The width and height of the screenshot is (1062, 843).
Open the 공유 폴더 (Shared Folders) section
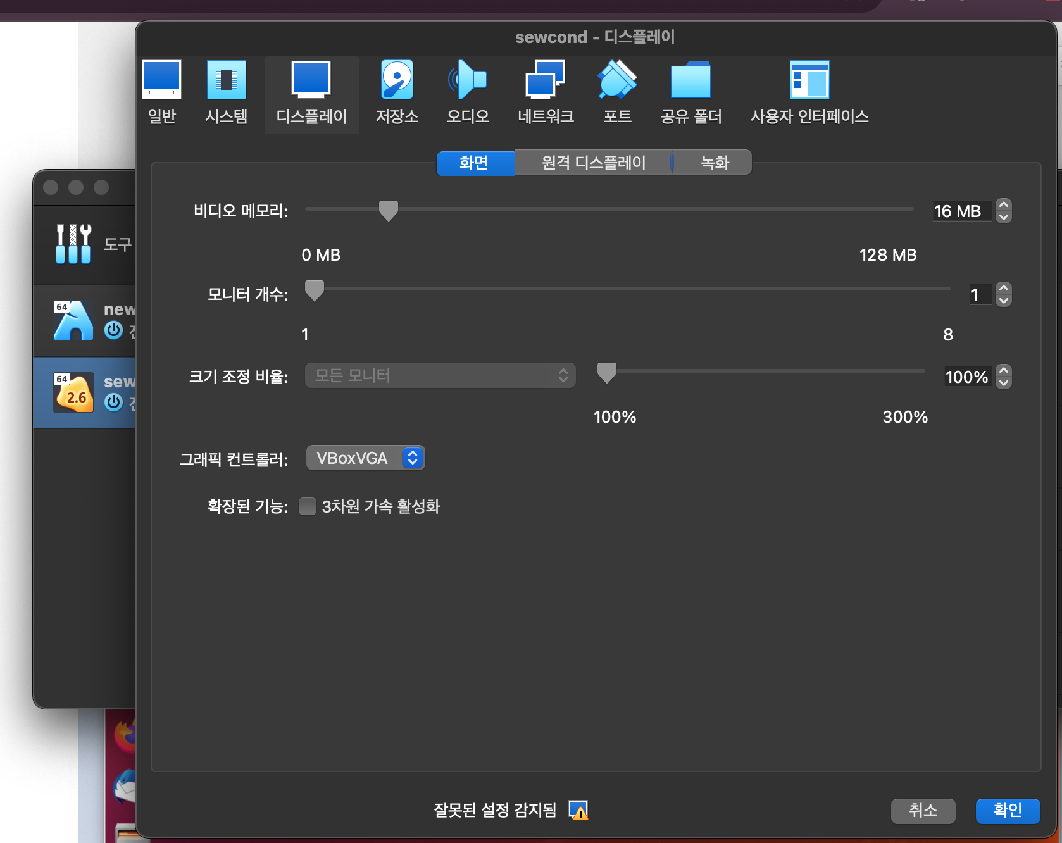tap(691, 92)
